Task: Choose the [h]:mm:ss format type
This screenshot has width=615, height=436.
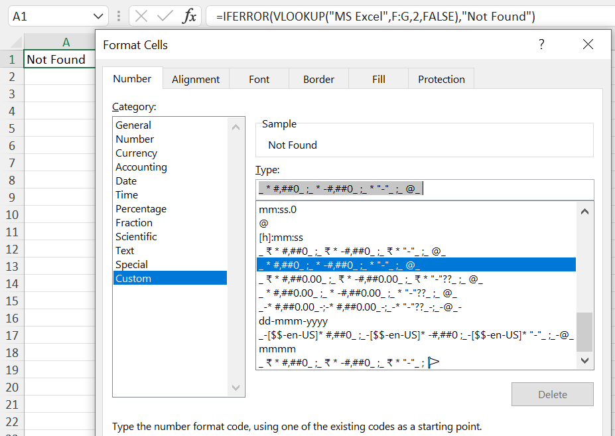Action: (x=416, y=237)
